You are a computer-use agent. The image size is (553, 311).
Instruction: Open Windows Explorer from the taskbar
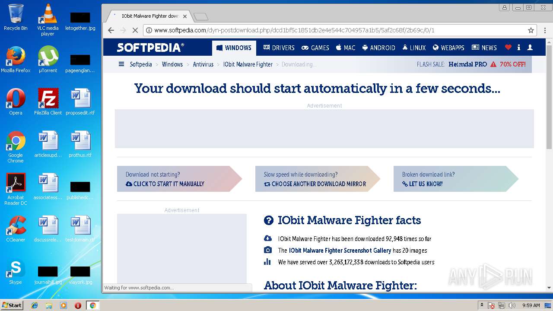[49, 305]
